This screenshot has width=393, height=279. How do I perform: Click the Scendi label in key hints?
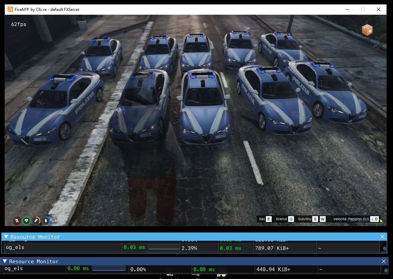[281, 219]
